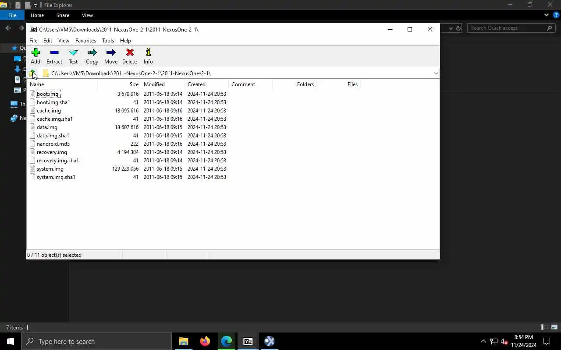Open Microsoft Edge from the taskbar
561x350 pixels.
click(x=227, y=341)
